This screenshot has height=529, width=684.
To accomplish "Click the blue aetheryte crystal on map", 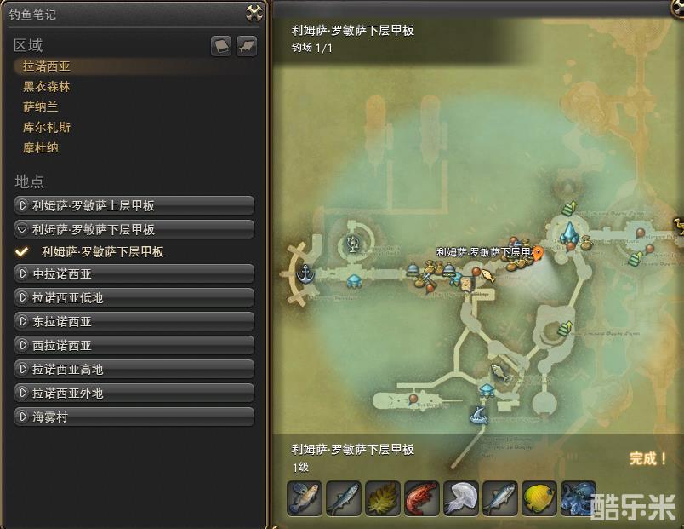I will (x=569, y=233).
